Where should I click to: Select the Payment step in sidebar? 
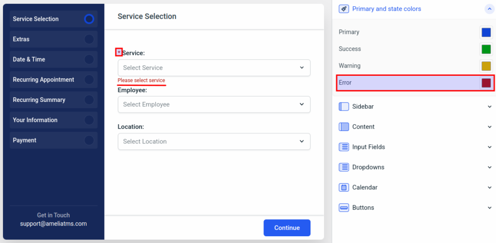coord(54,140)
